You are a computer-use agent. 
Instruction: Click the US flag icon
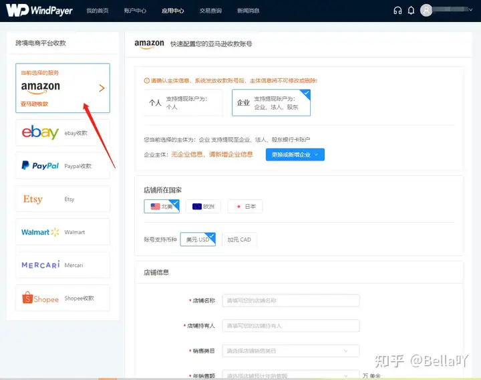(x=155, y=207)
